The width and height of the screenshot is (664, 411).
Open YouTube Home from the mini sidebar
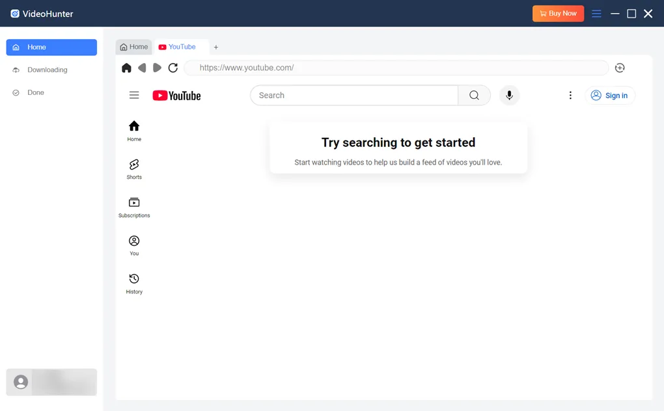[x=134, y=131]
